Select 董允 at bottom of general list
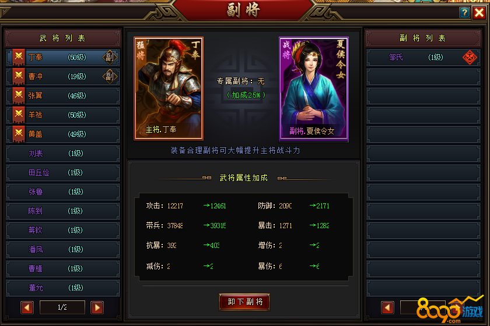The image size is (490, 326). click(63, 288)
